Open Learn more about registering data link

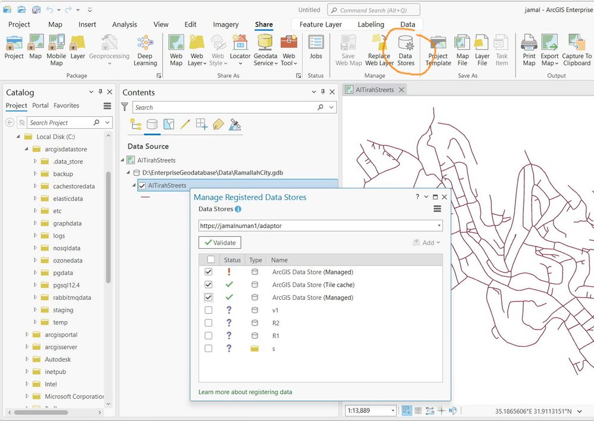245,392
